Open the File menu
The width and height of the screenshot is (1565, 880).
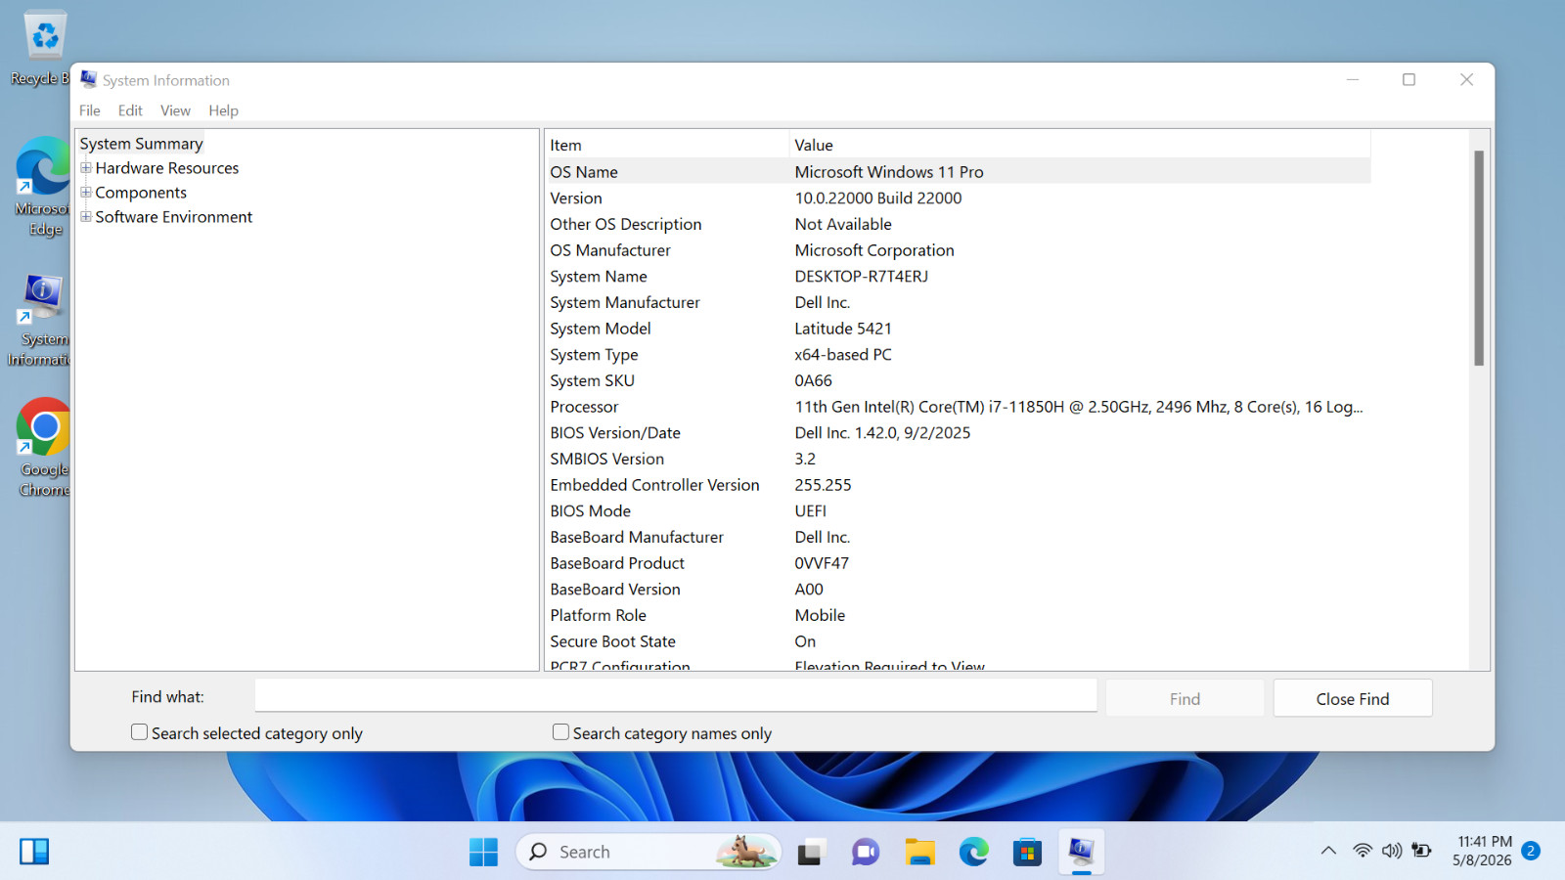[x=90, y=110]
